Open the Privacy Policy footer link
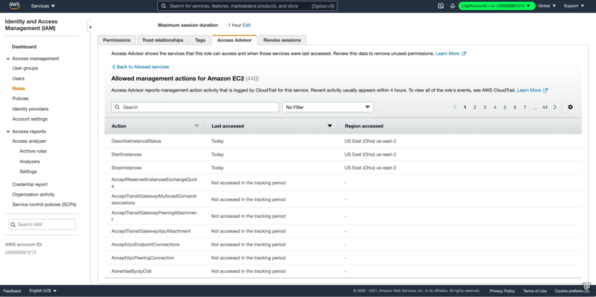This screenshot has height=297, width=596. (x=502, y=291)
